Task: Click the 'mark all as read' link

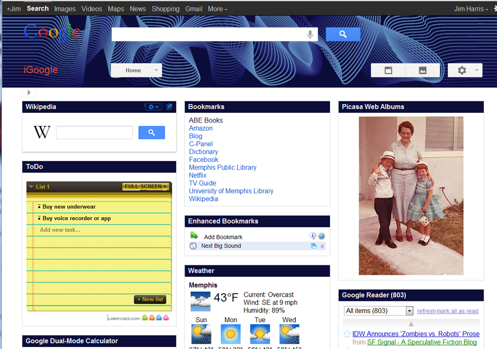Action: coord(457,311)
